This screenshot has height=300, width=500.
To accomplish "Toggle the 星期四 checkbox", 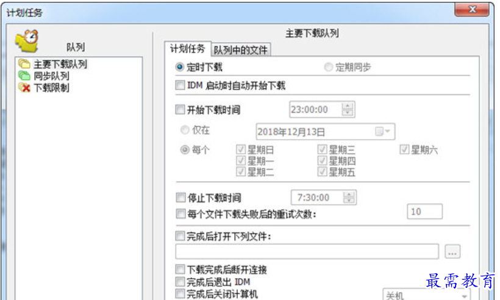I will pyautogui.click(x=322, y=160).
